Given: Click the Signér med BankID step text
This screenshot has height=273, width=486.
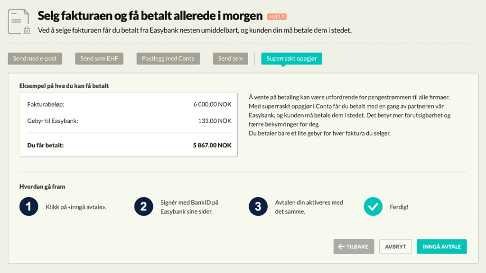Looking at the screenshot, I should (189, 207).
